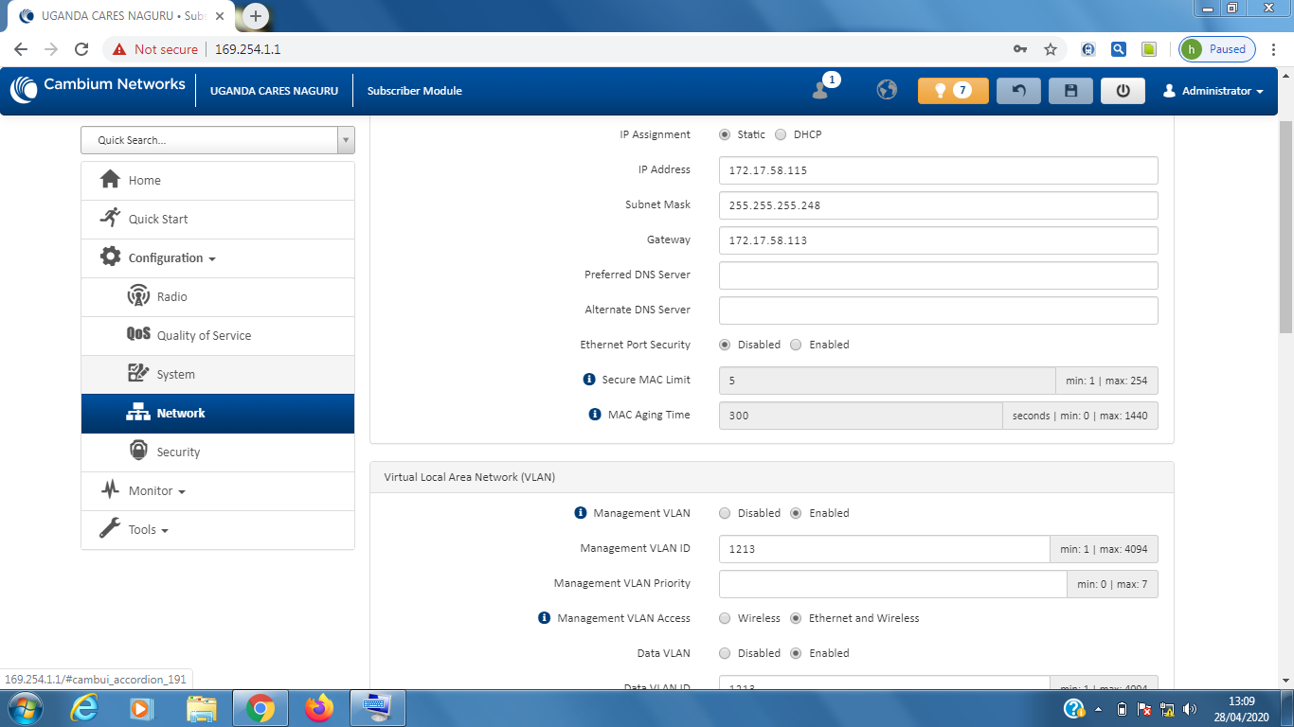1294x727 pixels.
Task: Select DHCP for IP Assignment
Action: point(781,134)
